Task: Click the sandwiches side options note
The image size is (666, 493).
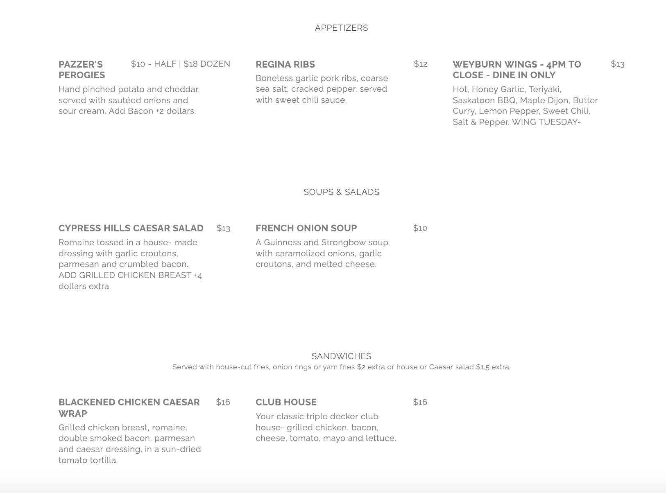Action: coord(341,367)
